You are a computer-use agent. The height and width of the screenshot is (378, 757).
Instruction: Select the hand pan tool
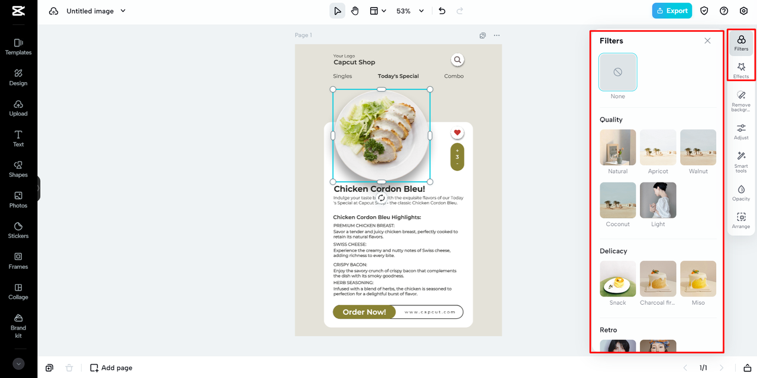tap(355, 10)
